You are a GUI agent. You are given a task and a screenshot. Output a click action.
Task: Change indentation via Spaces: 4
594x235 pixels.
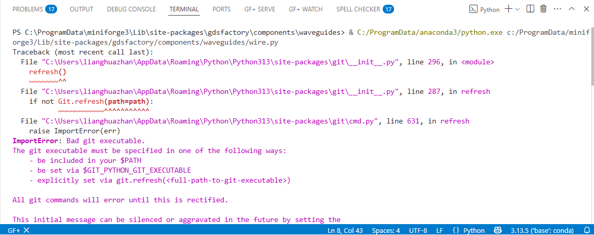[386, 230]
